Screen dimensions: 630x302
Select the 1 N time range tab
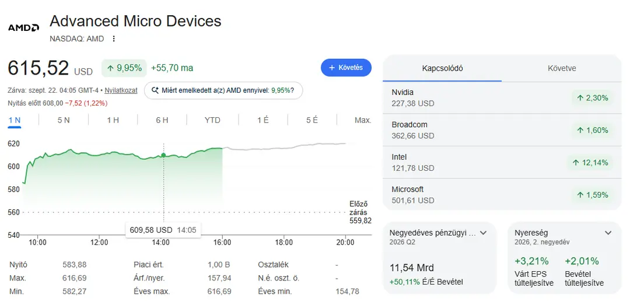15,120
